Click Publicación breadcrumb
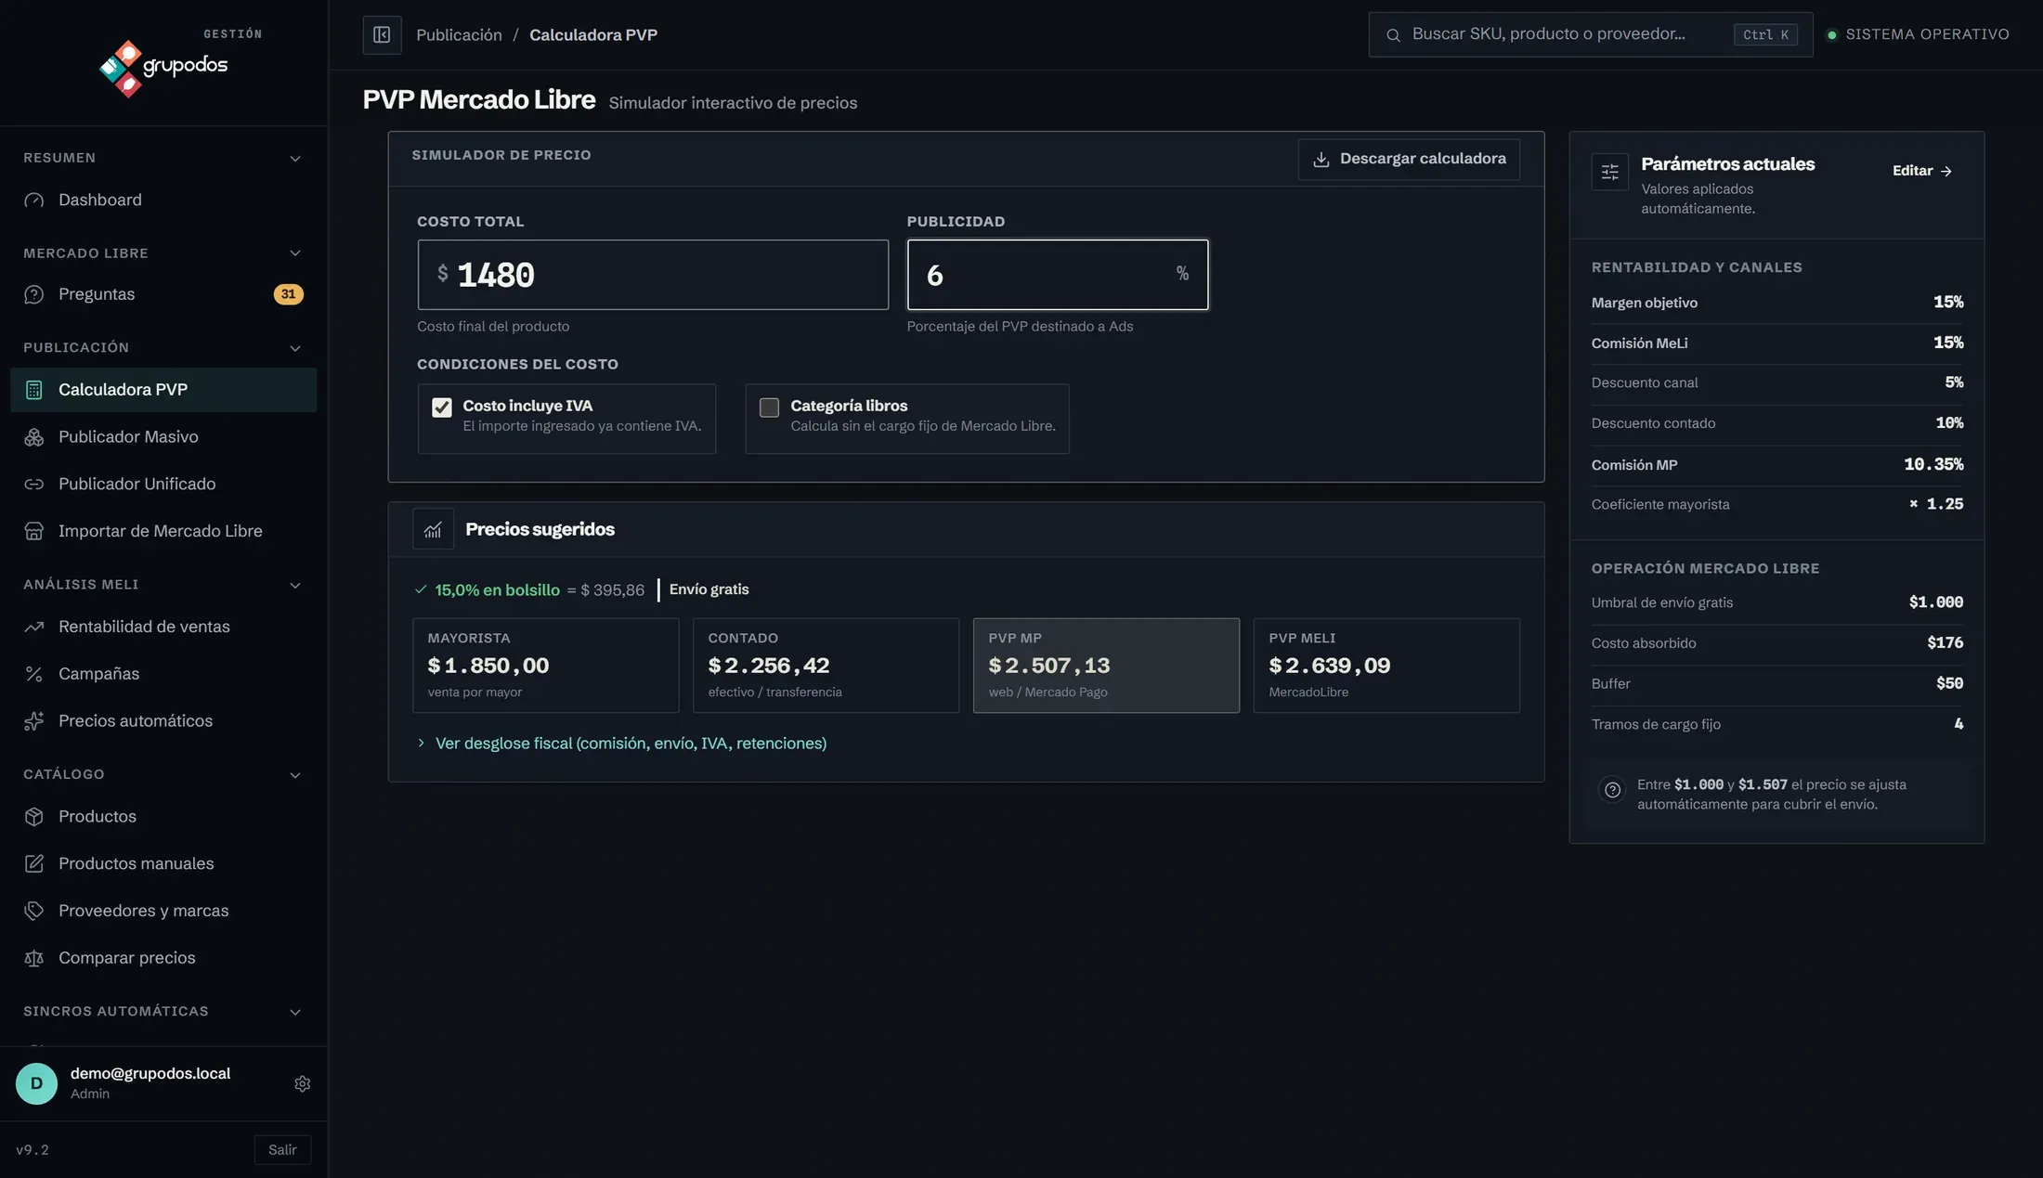2043x1178 pixels. 459,34
